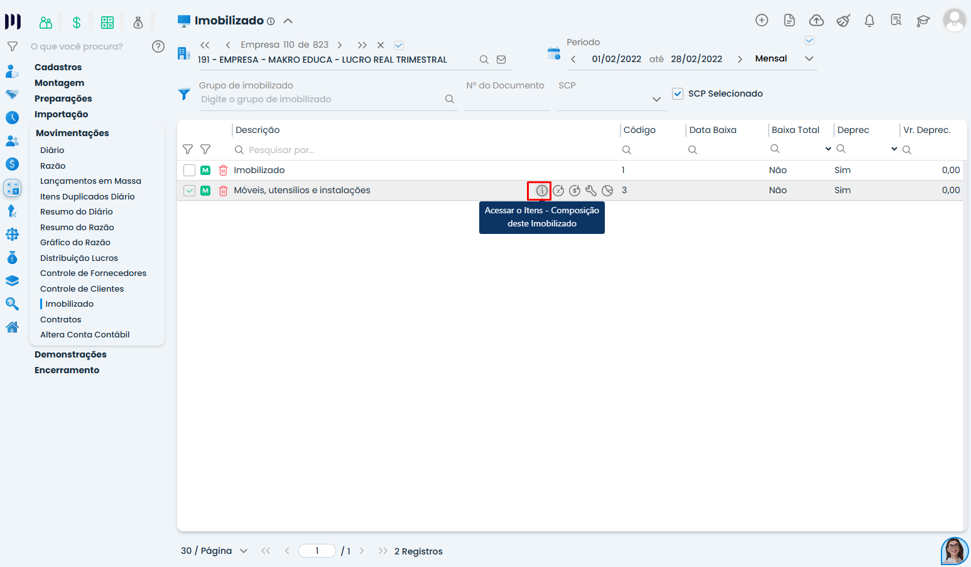
Task: Open the notifications bell icon
Action: 869,21
